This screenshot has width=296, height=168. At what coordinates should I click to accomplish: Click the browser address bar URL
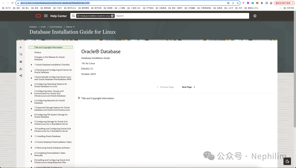[55, 3]
